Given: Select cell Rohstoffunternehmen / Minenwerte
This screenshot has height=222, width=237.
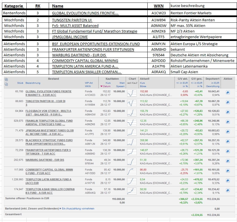Looking at the screenshot, I should (x=203, y=61).
